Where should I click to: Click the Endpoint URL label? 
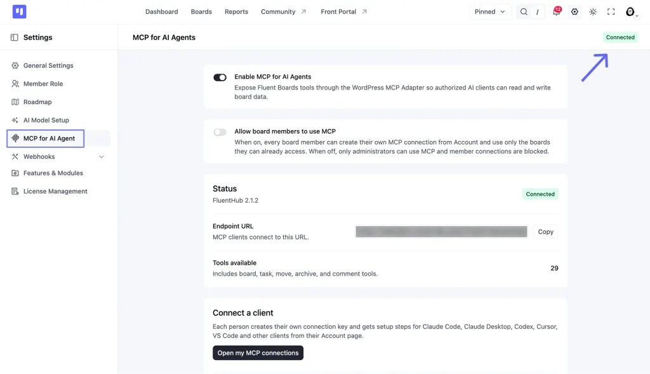click(x=233, y=227)
